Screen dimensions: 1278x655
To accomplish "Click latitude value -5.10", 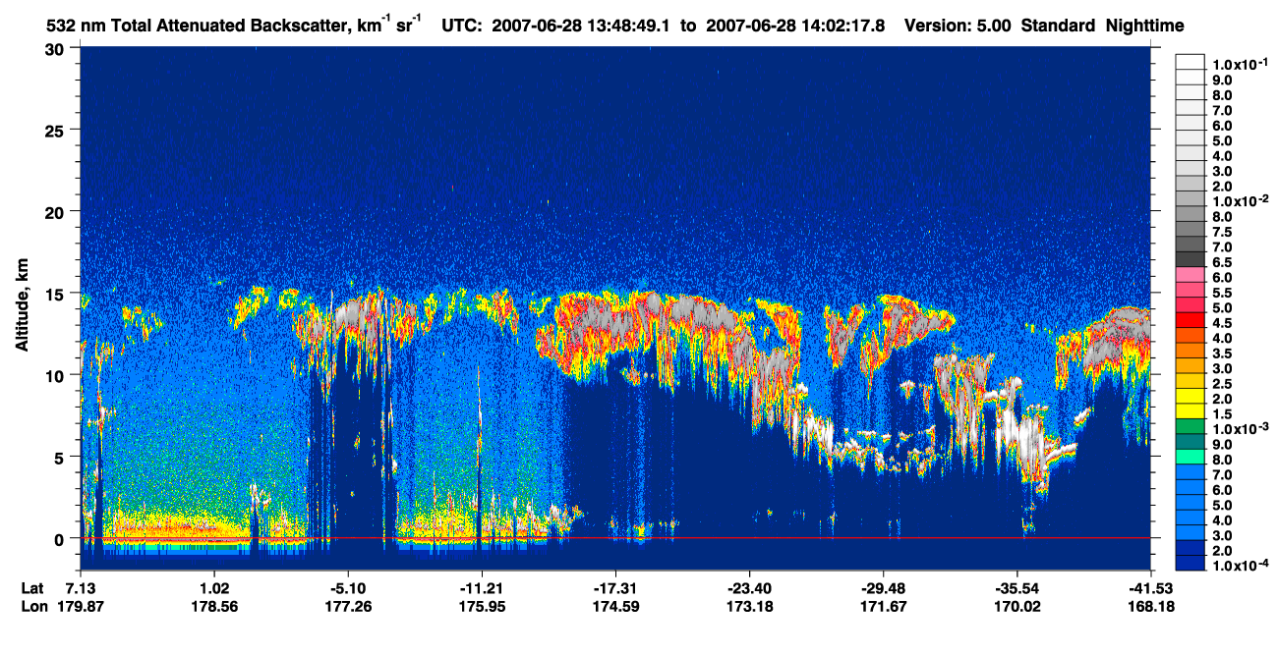I will click(346, 588).
